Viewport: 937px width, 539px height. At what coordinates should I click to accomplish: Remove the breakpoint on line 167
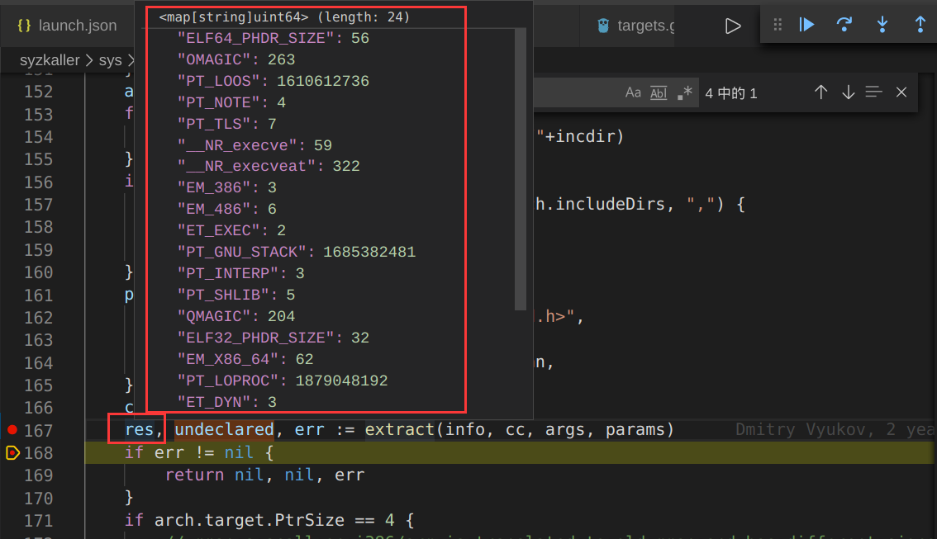pyautogui.click(x=12, y=430)
